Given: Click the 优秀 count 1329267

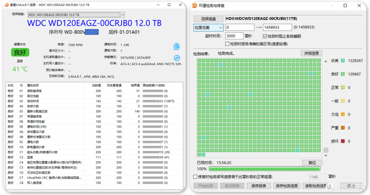Looking at the screenshot, I should coord(355,61).
